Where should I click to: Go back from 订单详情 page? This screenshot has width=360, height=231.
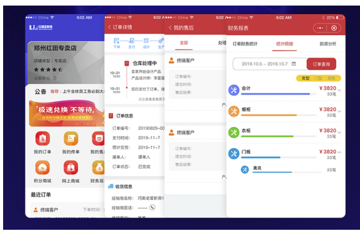coord(109,27)
